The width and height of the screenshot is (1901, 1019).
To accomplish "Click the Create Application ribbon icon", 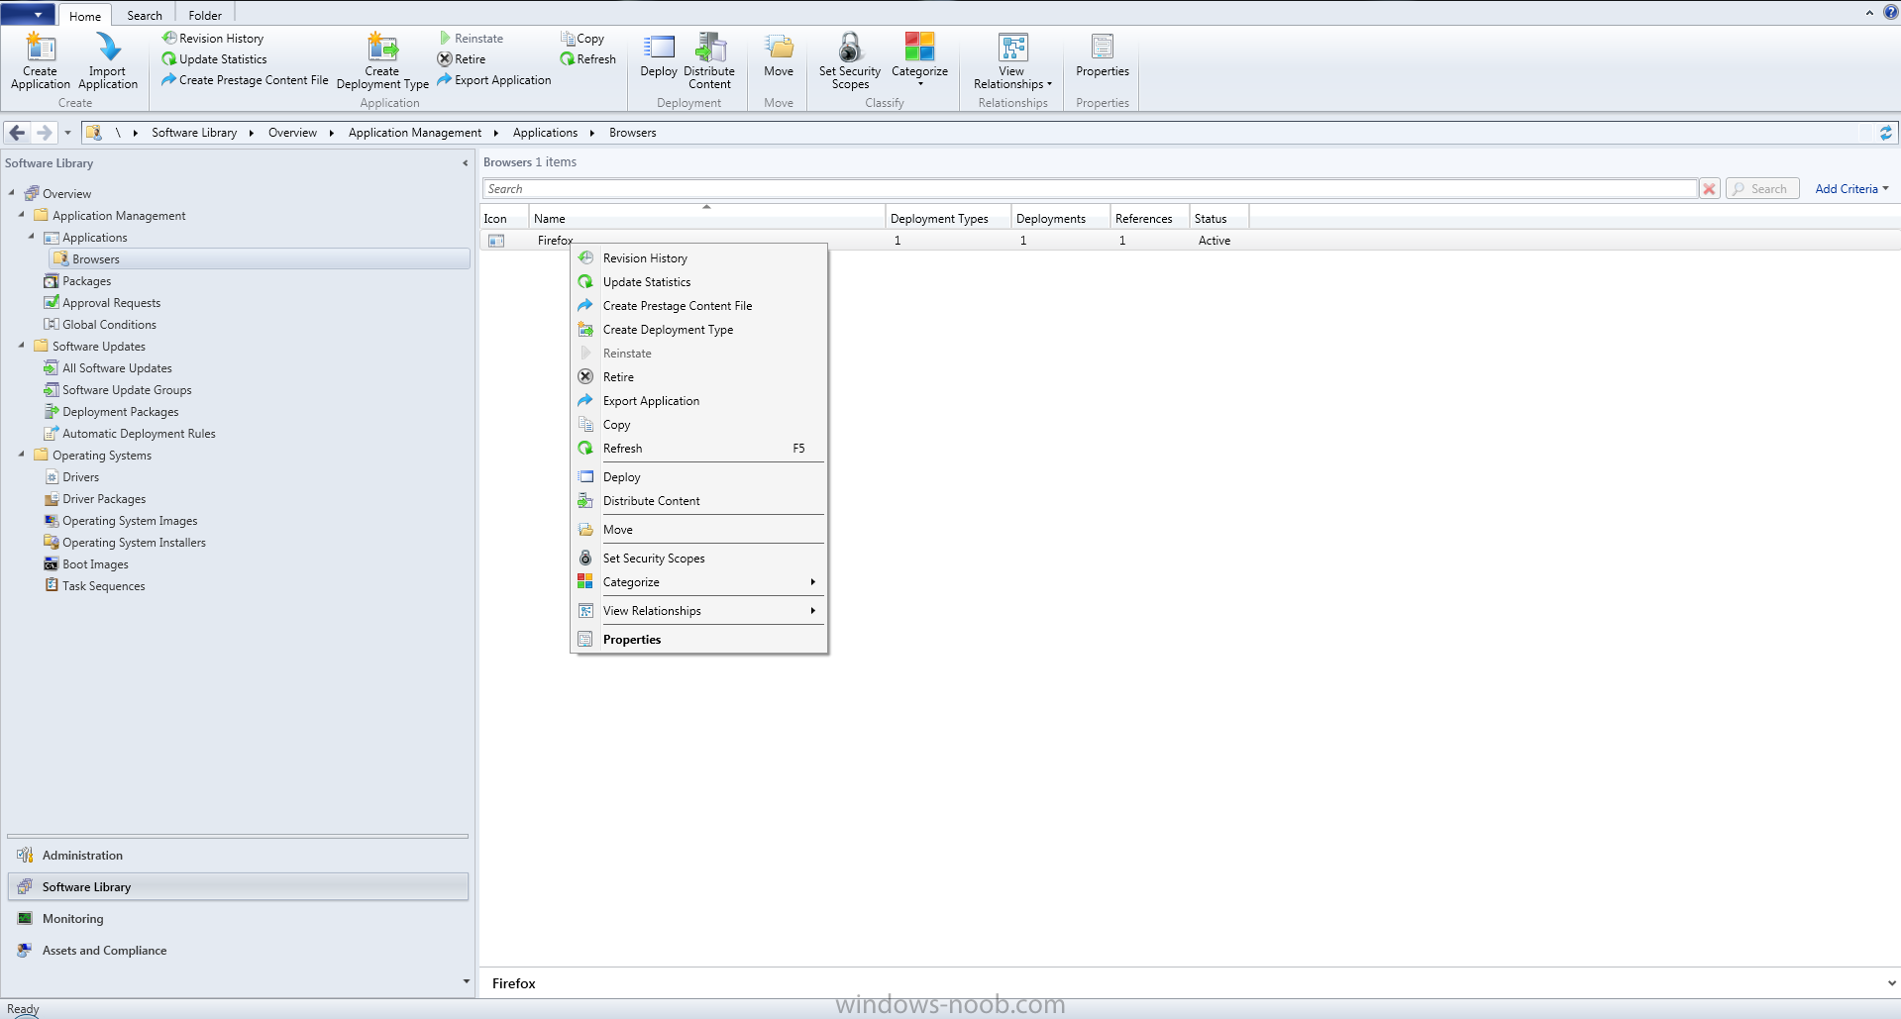I will pos(40,60).
